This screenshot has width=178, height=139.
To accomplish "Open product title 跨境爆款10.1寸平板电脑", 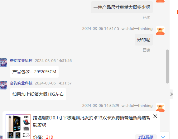I will point(92,121).
